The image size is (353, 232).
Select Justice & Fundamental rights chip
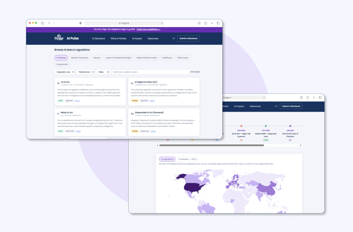click(119, 58)
